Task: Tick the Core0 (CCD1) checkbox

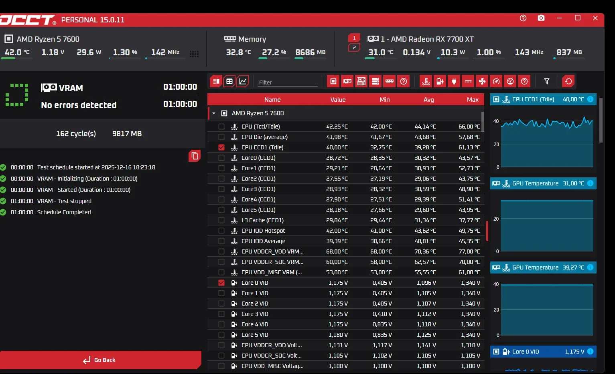Action: click(x=221, y=158)
